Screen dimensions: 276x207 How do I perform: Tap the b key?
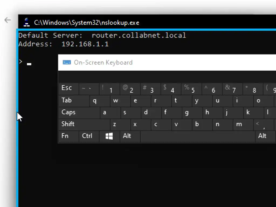tap(202, 124)
